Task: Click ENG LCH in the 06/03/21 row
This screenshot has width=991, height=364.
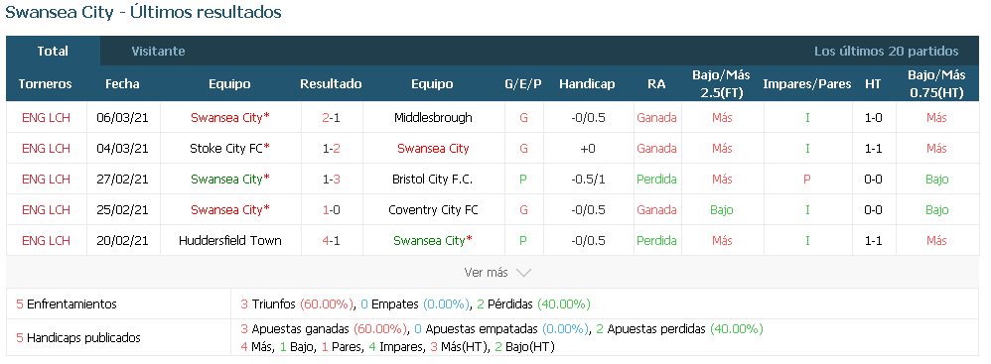Action: 46,117
